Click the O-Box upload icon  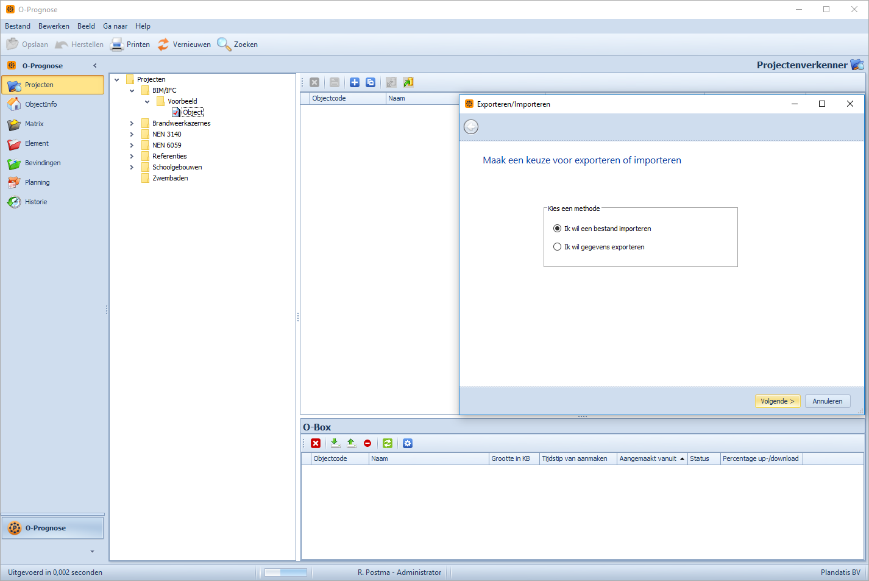pos(351,443)
